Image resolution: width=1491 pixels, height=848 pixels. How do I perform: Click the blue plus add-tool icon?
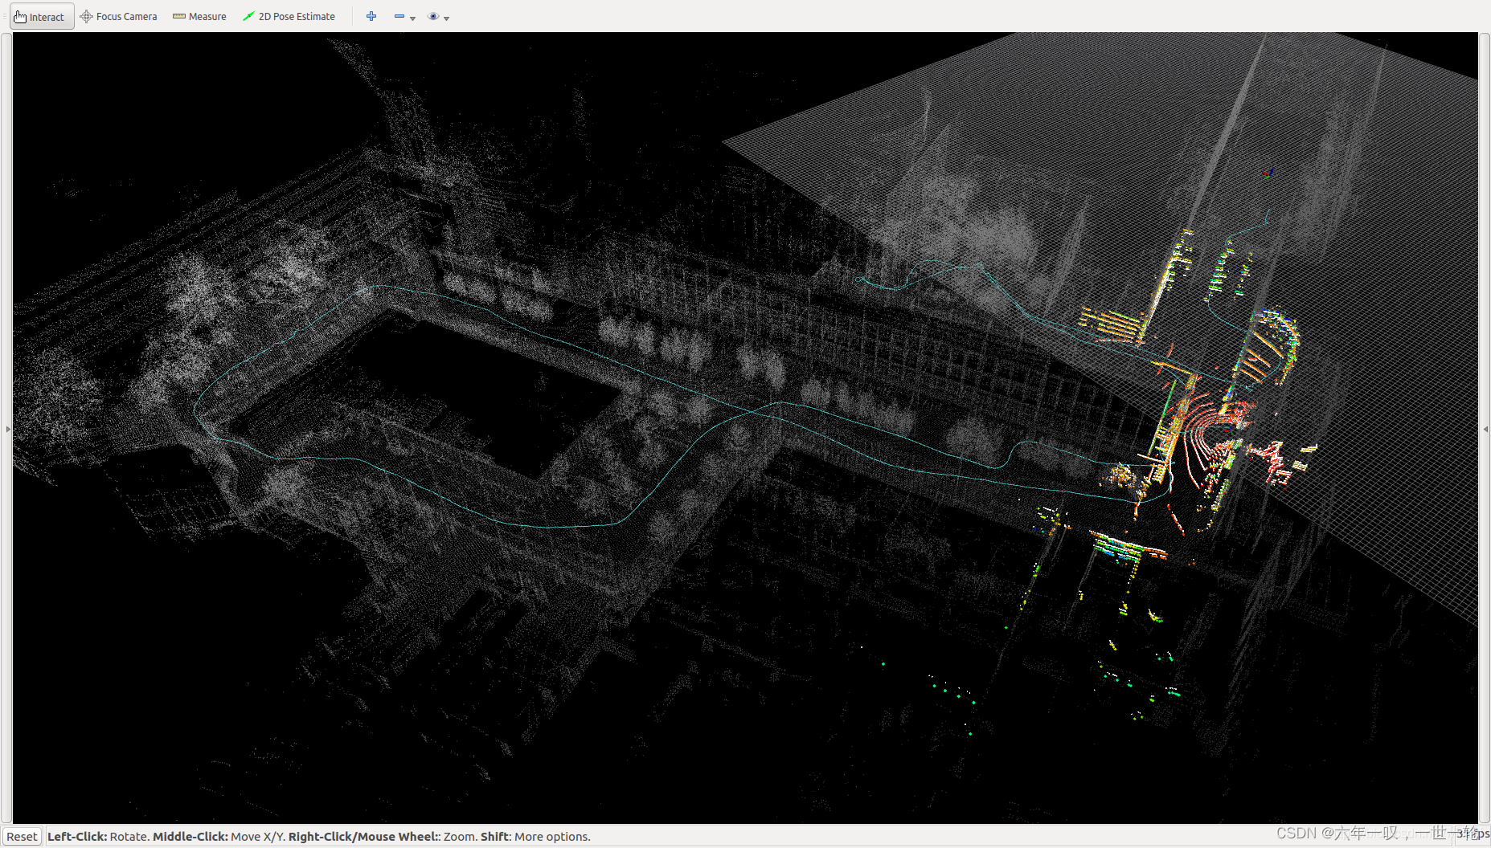(371, 16)
